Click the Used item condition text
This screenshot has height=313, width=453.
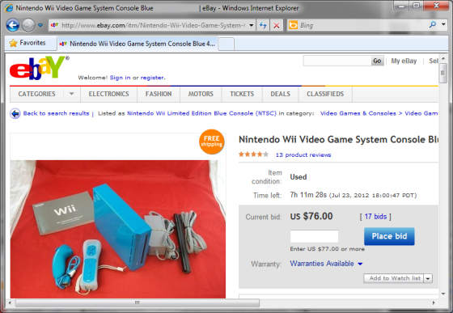pos(298,177)
